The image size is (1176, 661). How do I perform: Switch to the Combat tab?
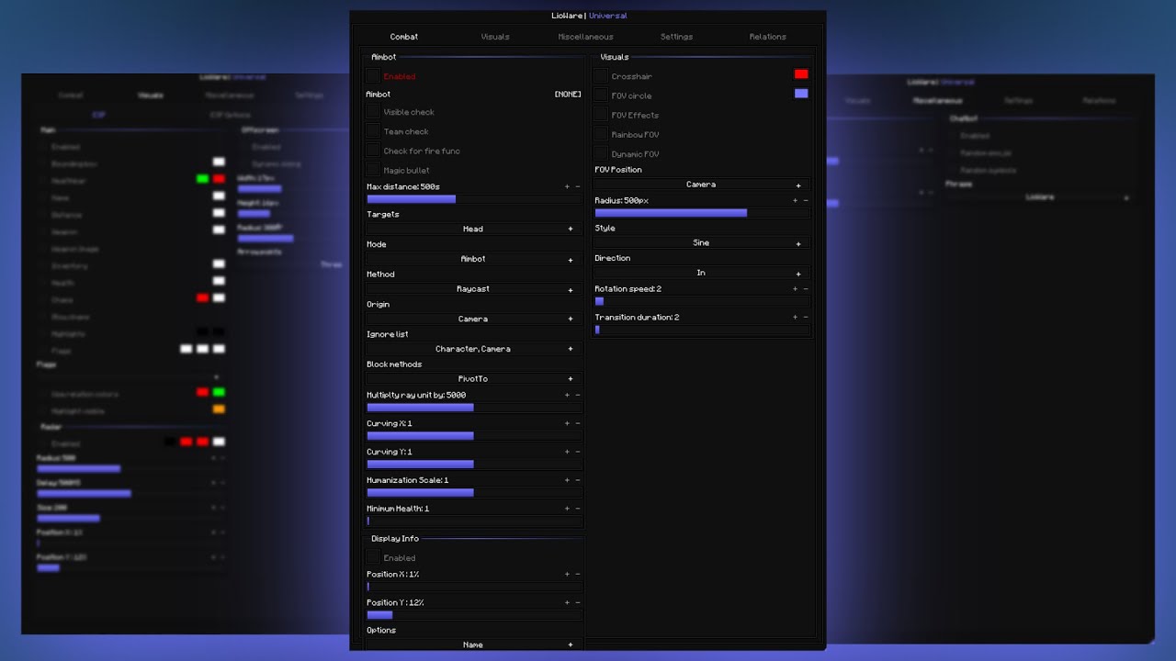(404, 37)
